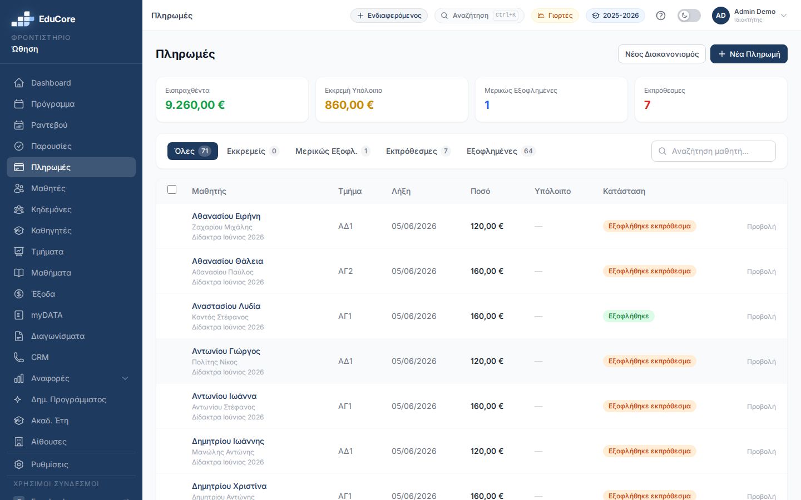The image size is (801, 500).
Task: Check the select-all checkbox in table header
Action: 172,189
